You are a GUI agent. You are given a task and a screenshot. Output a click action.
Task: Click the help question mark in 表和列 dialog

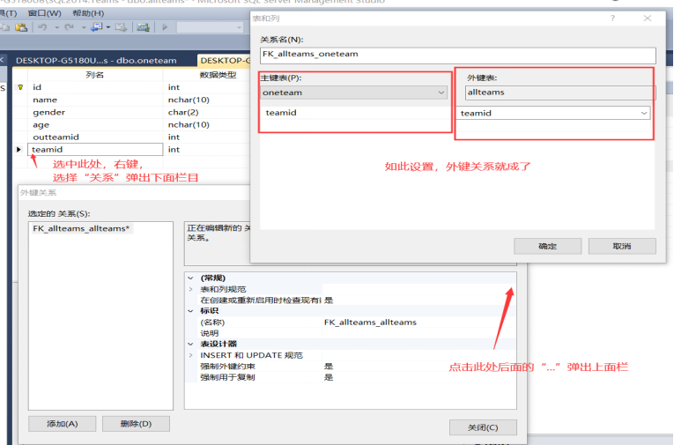click(x=612, y=19)
